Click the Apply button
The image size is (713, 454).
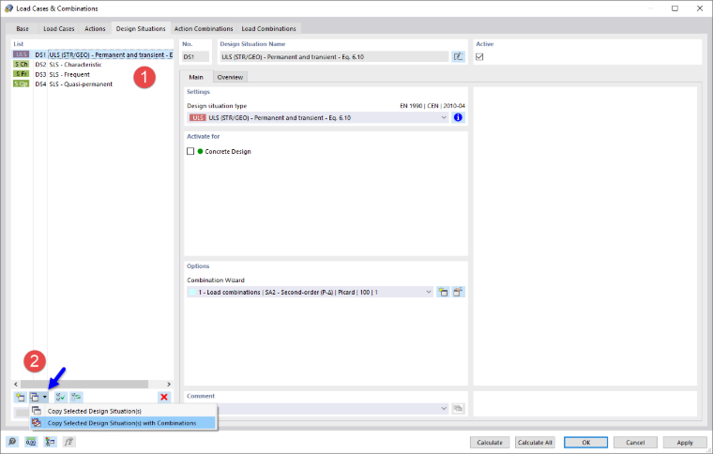(x=685, y=442)
